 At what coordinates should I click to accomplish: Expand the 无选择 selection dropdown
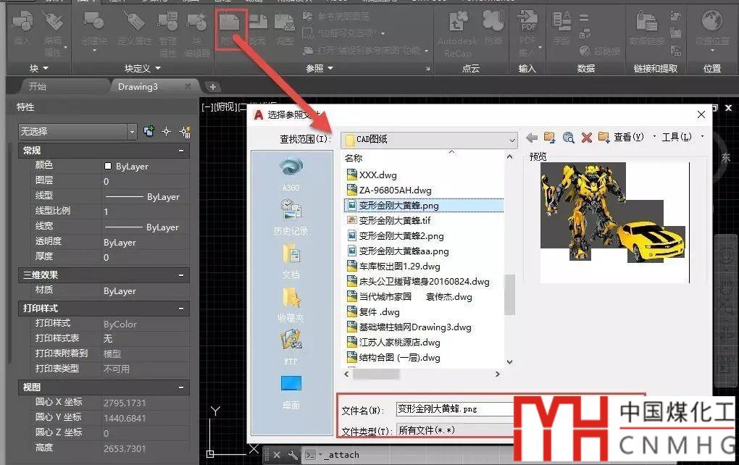(x=132, y=132)
